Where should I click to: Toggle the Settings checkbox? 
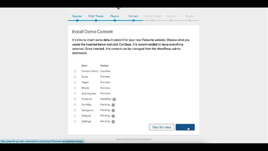point(75,121)
